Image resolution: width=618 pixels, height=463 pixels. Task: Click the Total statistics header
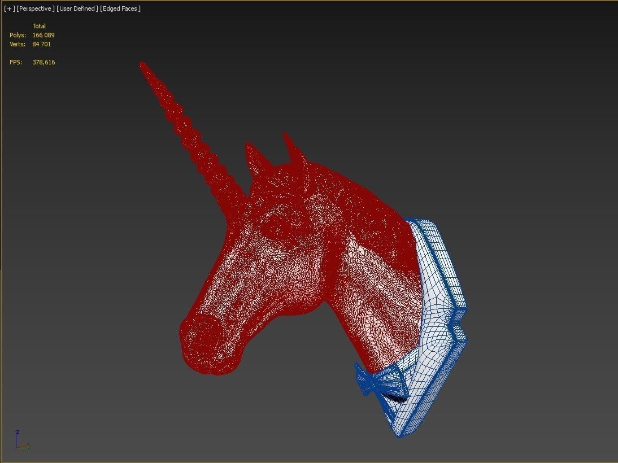click(39, 26)
